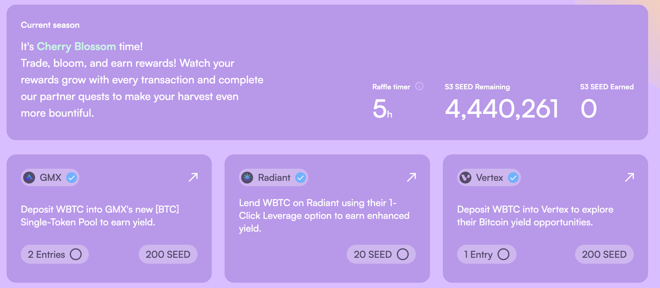660x288 pixels.
Task: Toggle the 20 SEED circle on Radiant
Action: click(x=403, y=254)
